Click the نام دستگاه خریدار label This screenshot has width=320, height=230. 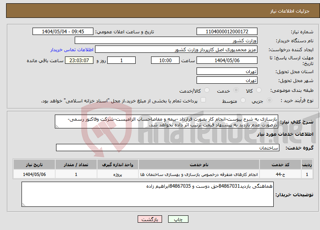tap(295, 41)
